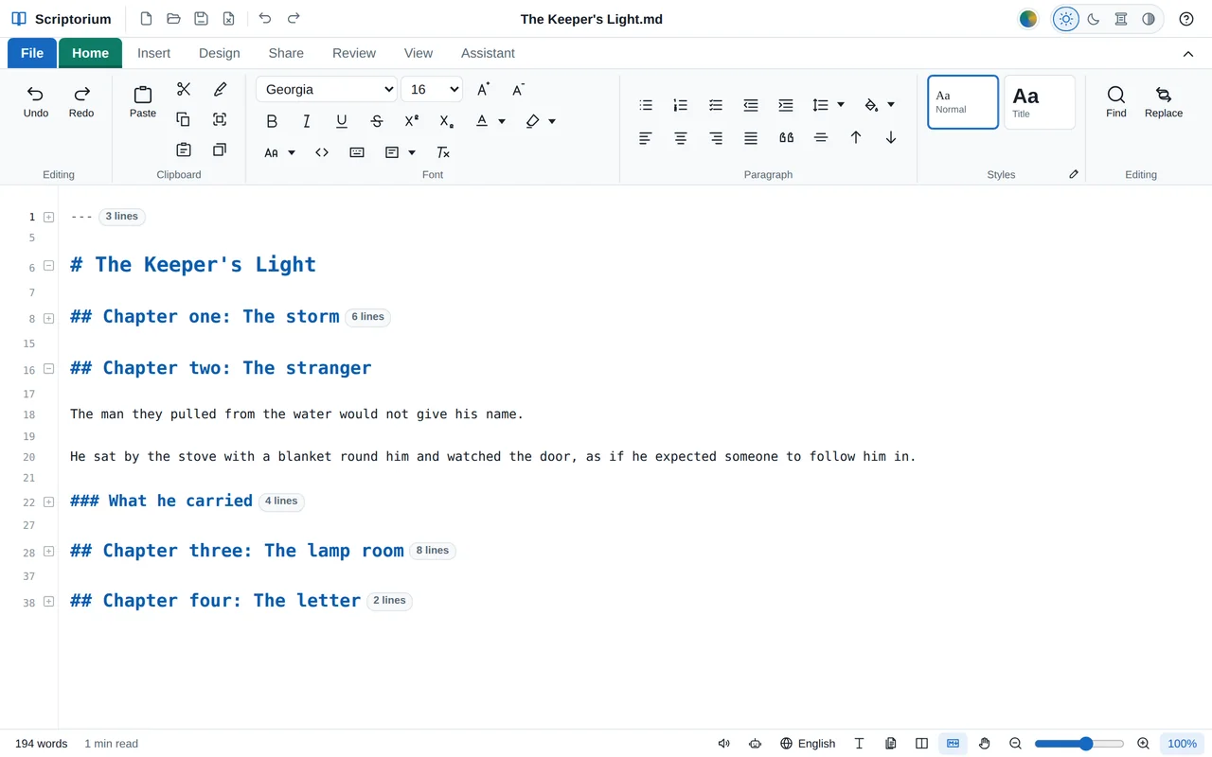Enable the high contrast theme

click(1149, 19)
